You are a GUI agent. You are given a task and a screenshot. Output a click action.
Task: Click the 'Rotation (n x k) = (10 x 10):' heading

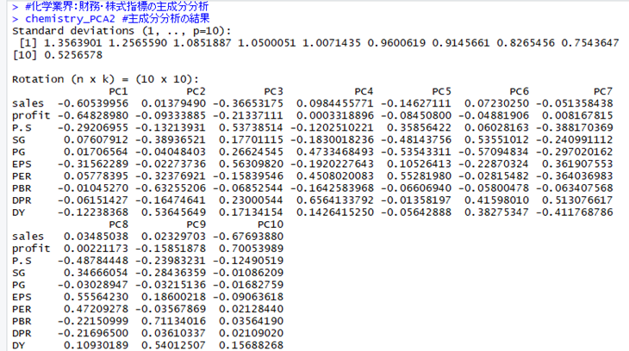click(x=105, y=79)
